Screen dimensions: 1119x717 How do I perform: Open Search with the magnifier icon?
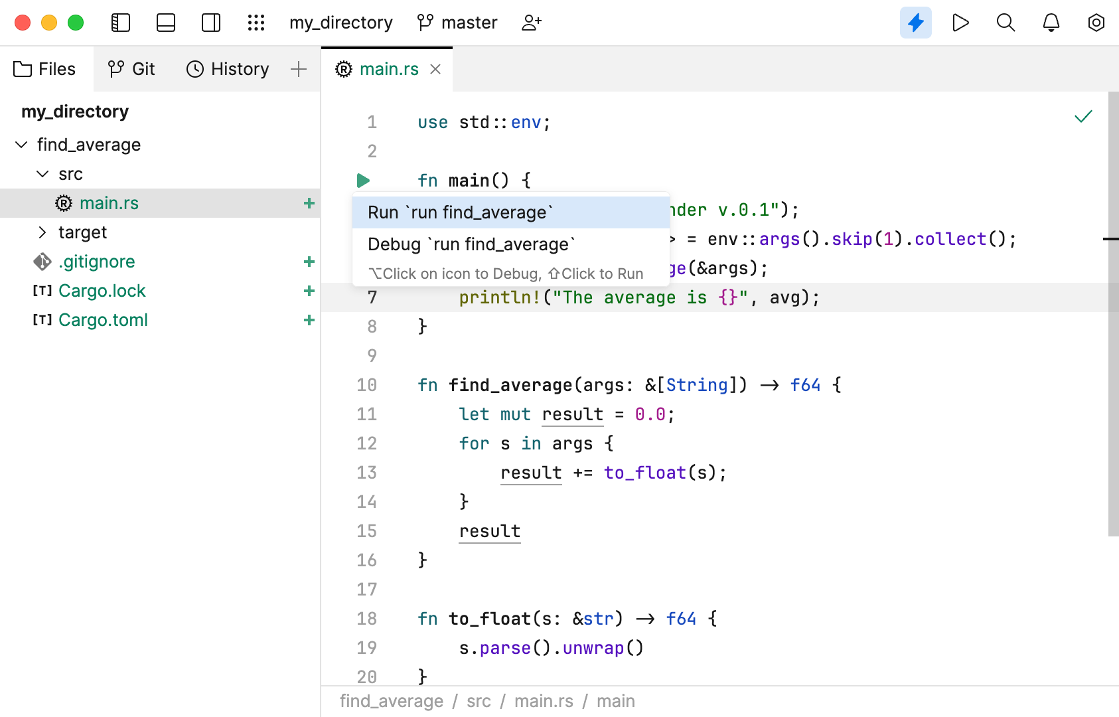1006,22
